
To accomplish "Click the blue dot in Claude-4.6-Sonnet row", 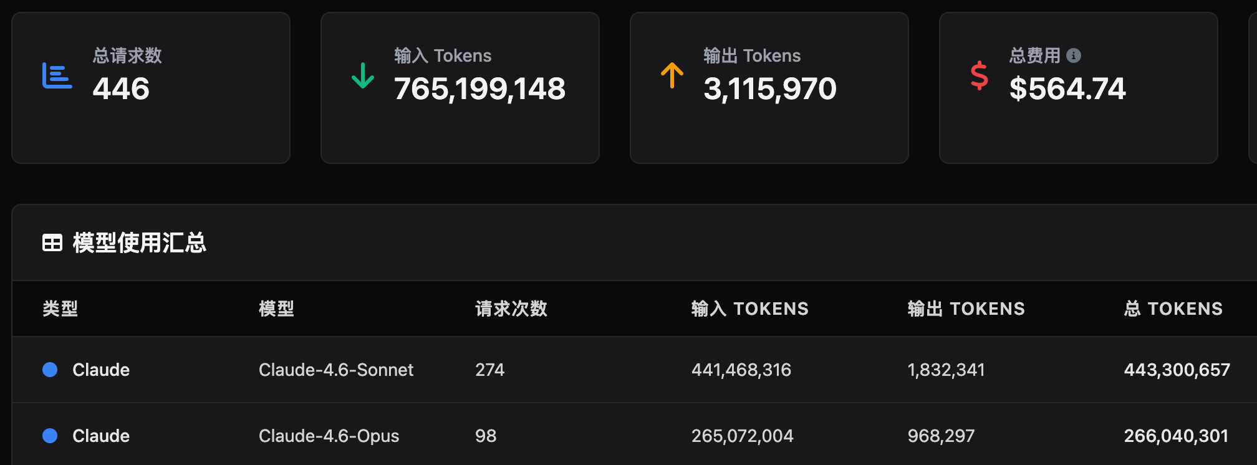I will pyautogui.click(x=50, y=370).
